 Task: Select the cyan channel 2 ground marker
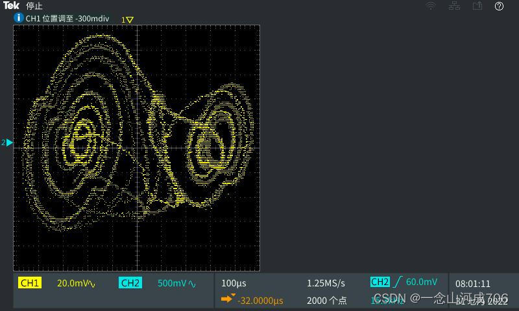pos(7,143)
